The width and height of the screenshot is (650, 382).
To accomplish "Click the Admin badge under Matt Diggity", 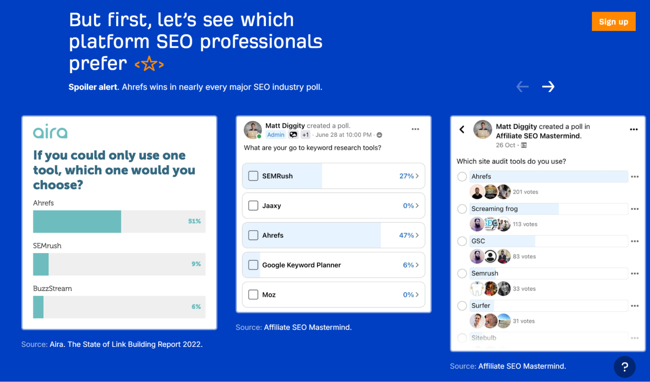I will [x=275, y=135].
